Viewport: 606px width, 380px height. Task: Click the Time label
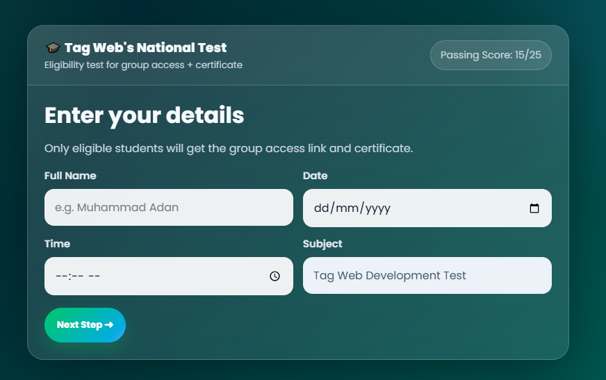pyautogui.click(x=57, y=244)
